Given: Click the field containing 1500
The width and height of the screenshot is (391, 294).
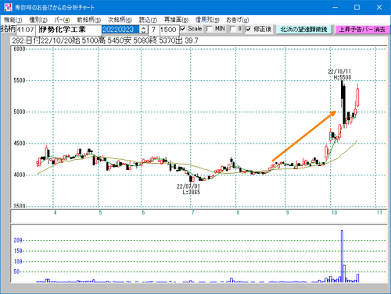Looking at the screenshot, I should [169, 30].
